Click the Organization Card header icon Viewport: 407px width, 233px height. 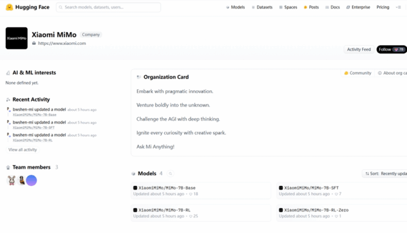(139, 77)
